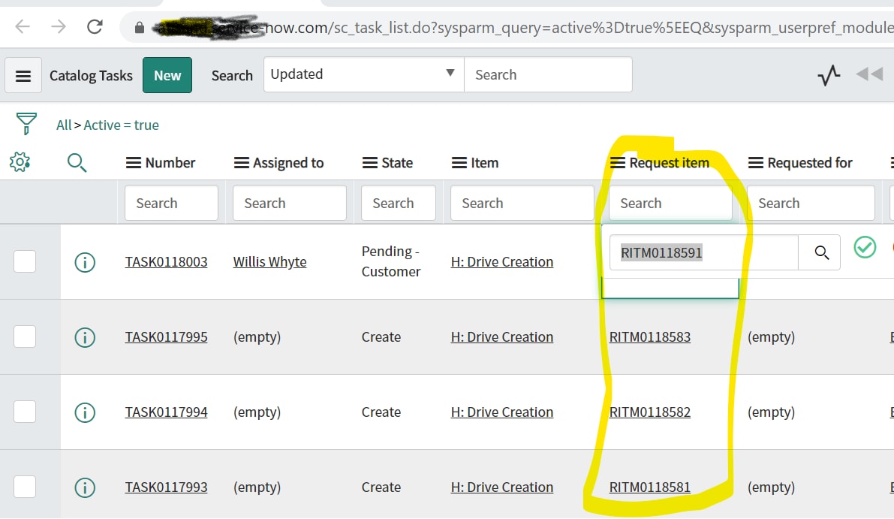Open the reference lookup magnifier for Request item
This screenshot has width=894, height=519.
[x=819, y=252]
